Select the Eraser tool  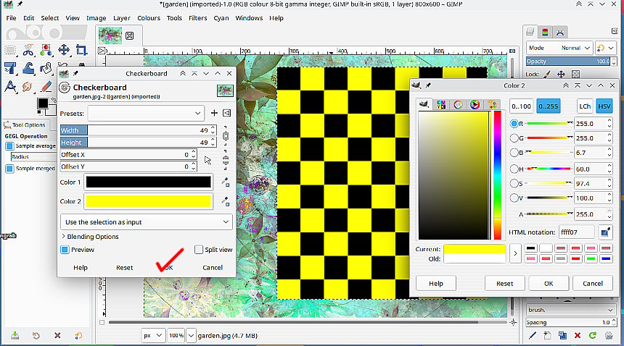pos(46,86)
